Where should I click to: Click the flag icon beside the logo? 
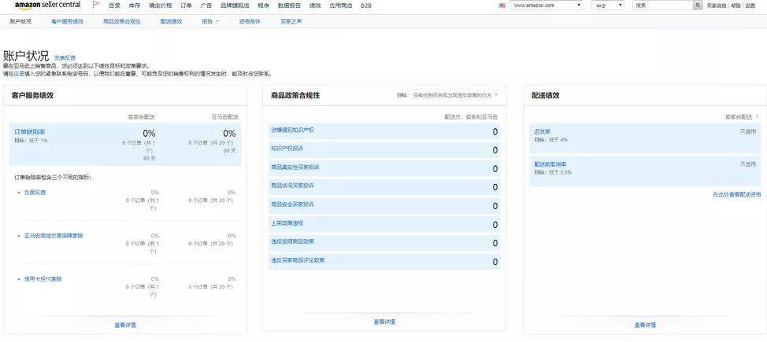[96, 6]
